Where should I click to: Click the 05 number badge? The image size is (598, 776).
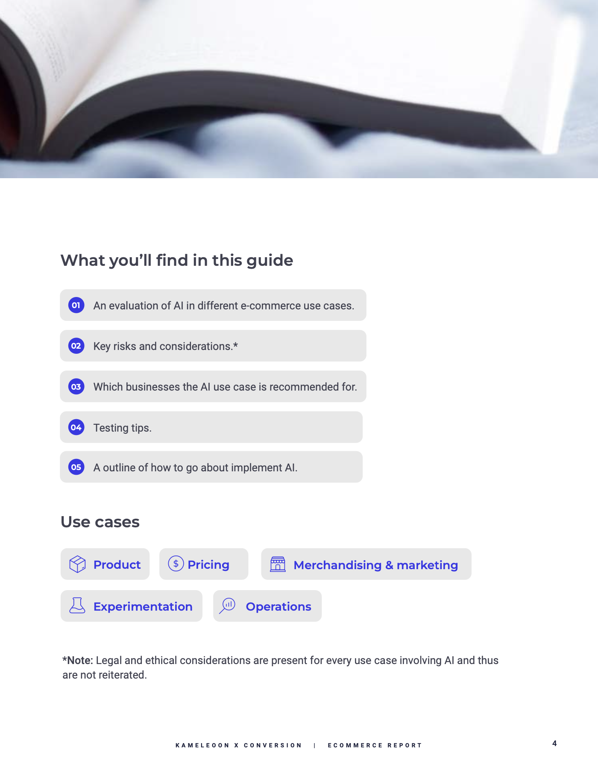(76, 467)
